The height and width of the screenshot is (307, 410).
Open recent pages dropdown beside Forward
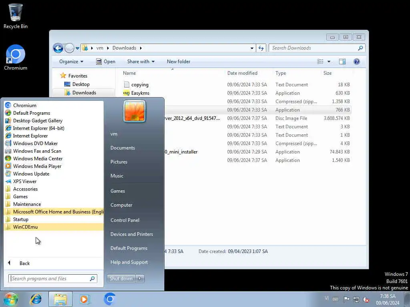(x=77, y=48)
